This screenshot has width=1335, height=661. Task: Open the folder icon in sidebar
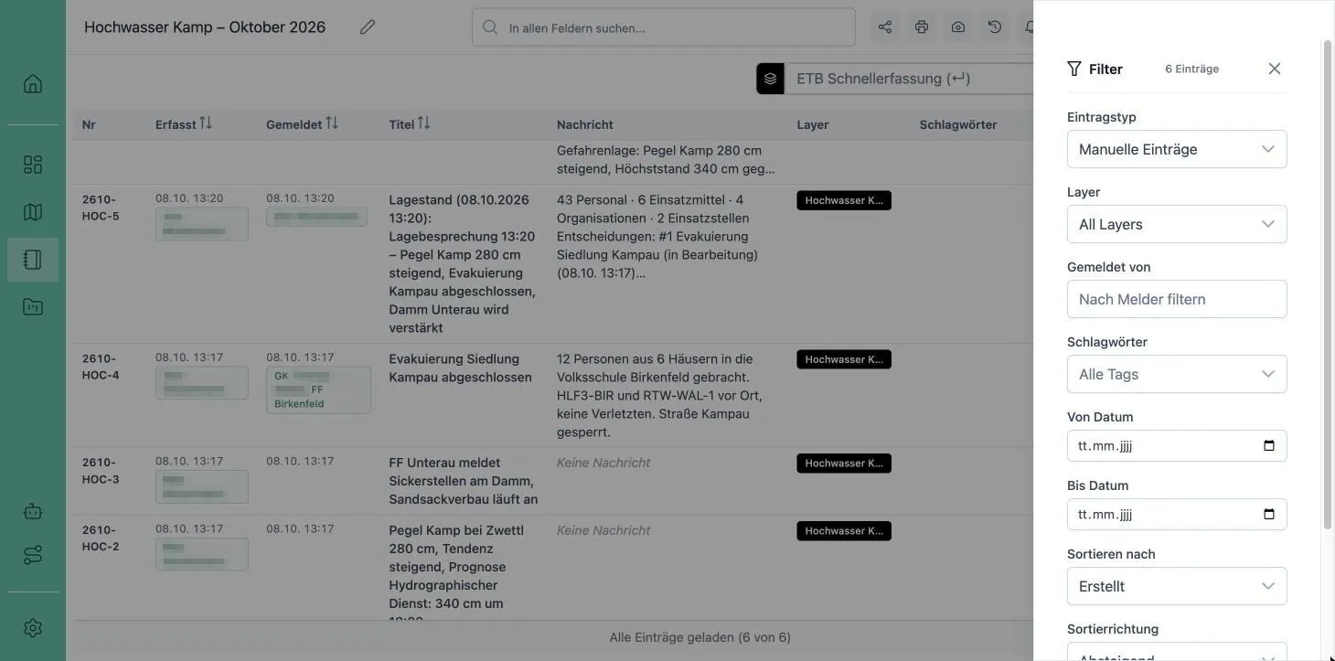pyautogui.click(x=33, y=307)
